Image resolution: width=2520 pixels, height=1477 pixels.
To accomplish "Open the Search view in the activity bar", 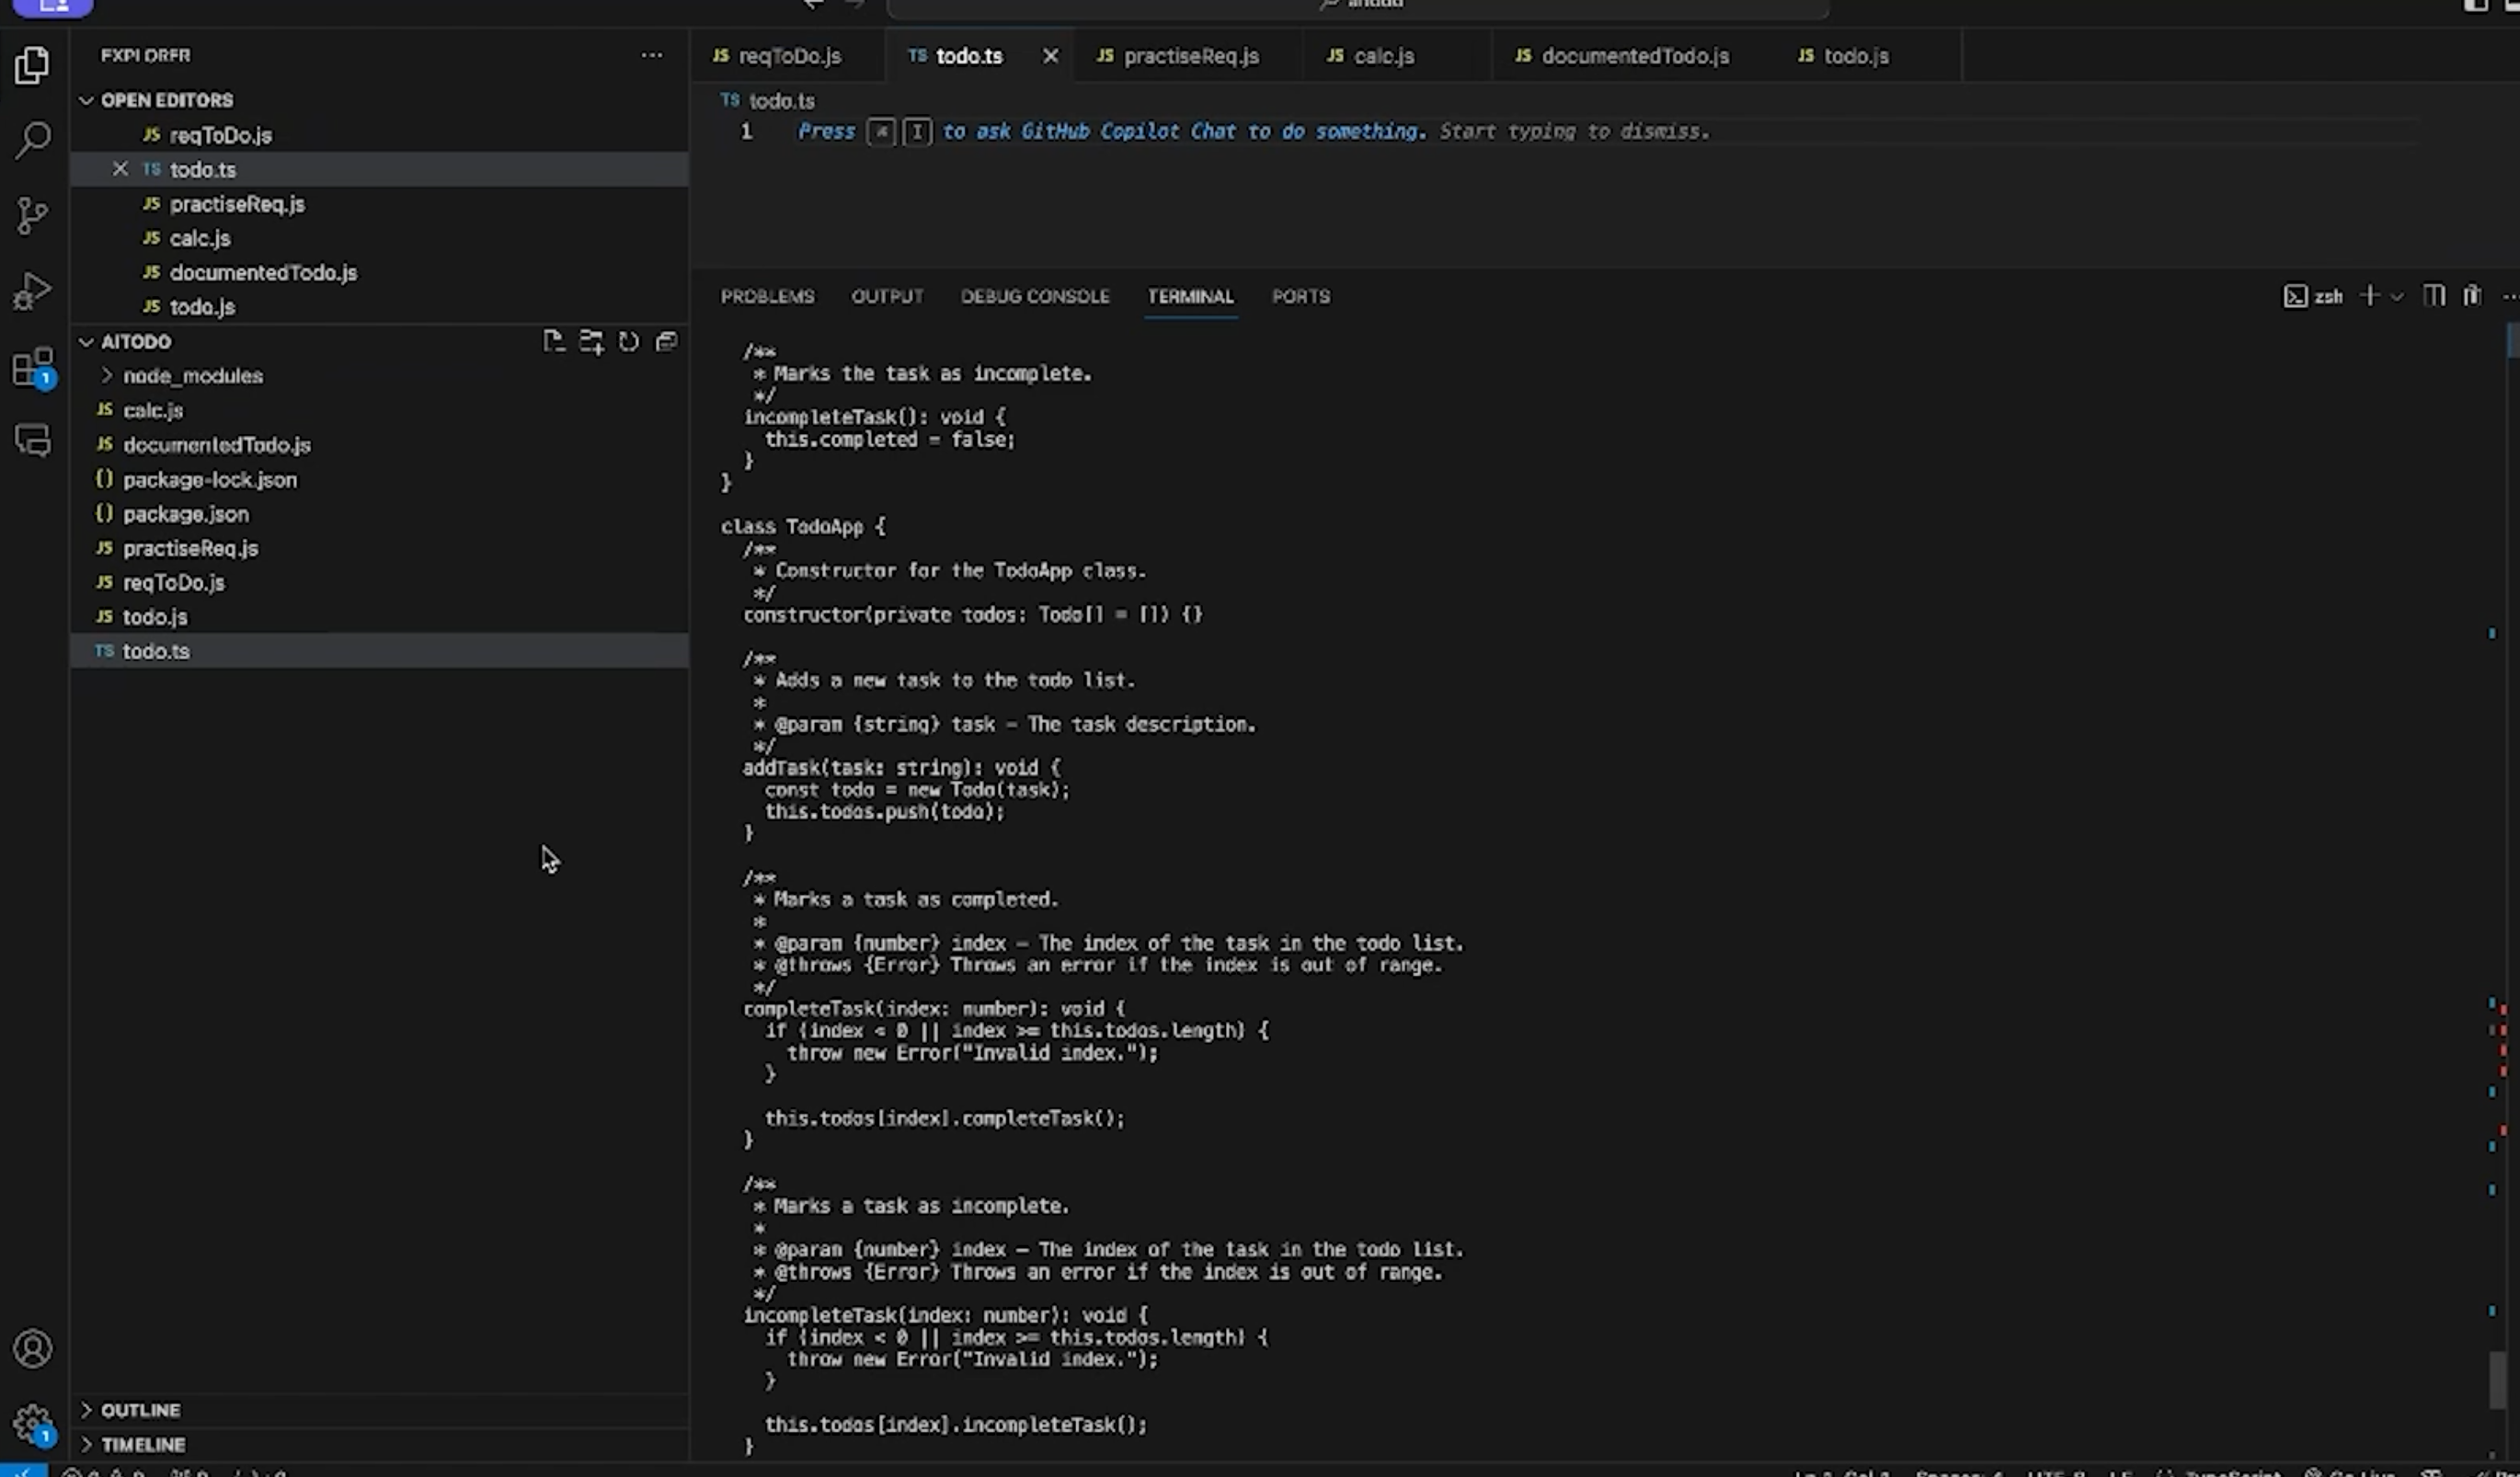I will pyautogui.click(x=32, y=140).
